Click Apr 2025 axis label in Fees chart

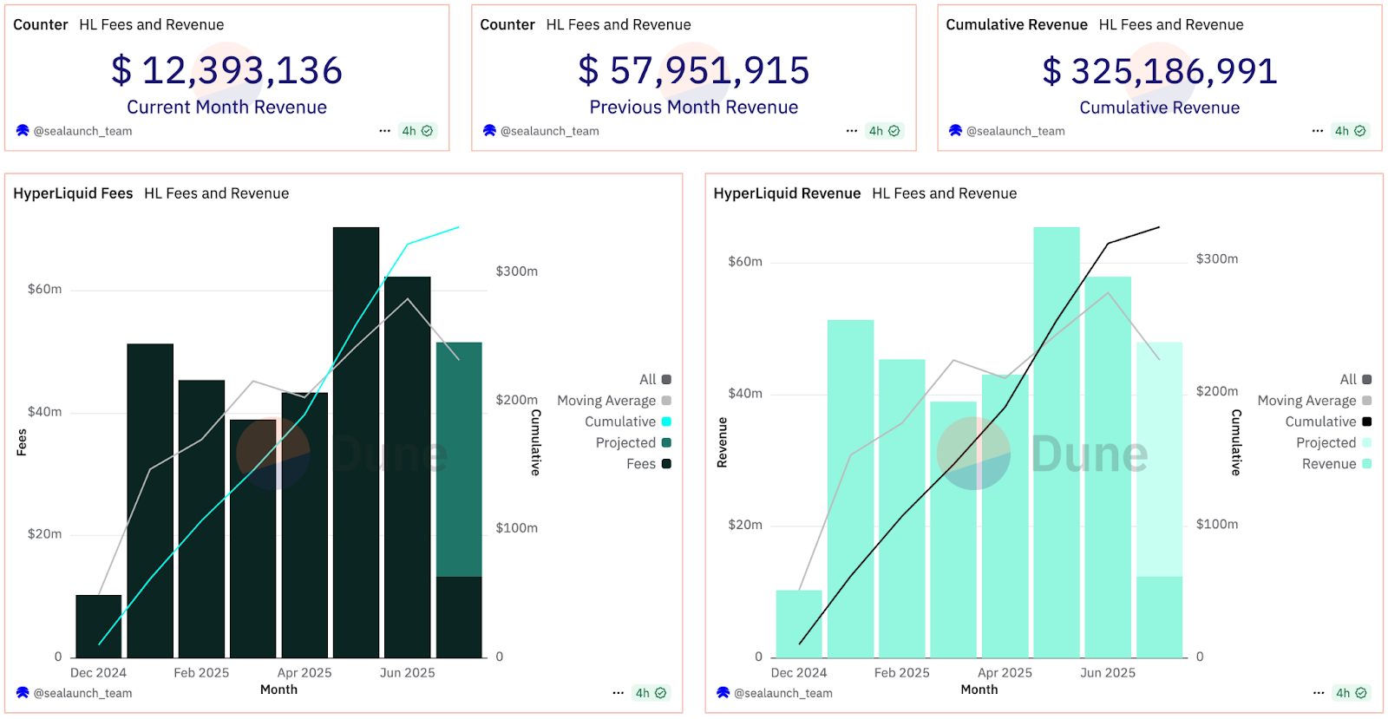coord(304,673)
